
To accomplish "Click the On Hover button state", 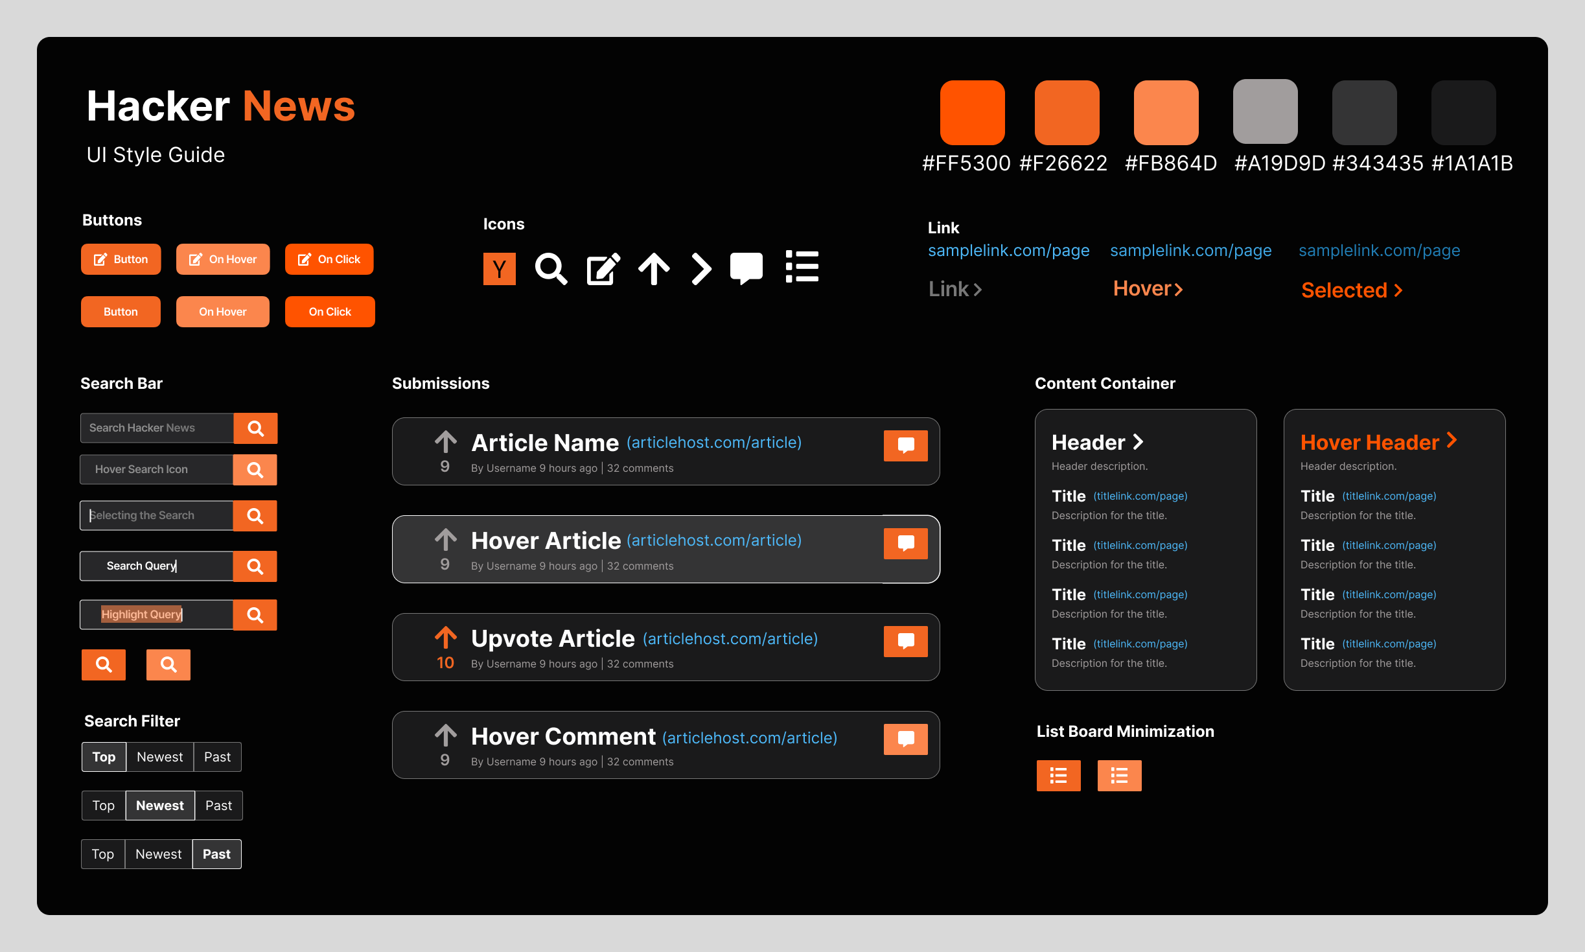I will (x=222, y=258).
